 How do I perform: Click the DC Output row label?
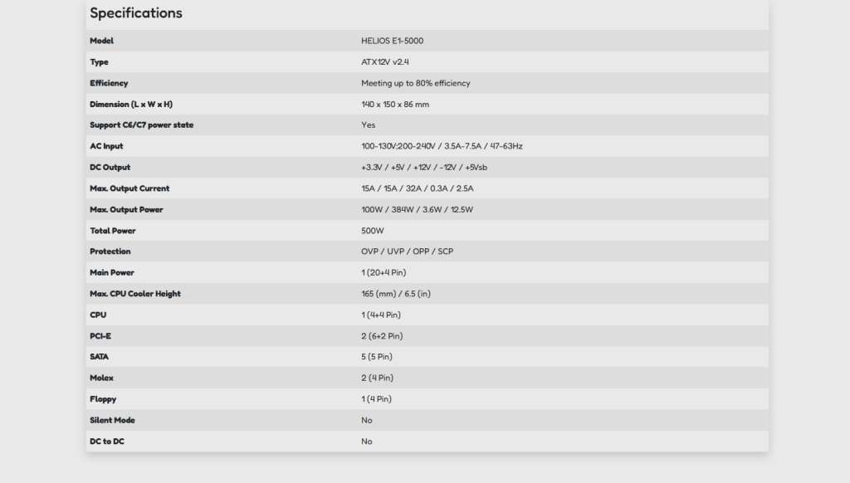pyautogui.click(x=110, y=168)
